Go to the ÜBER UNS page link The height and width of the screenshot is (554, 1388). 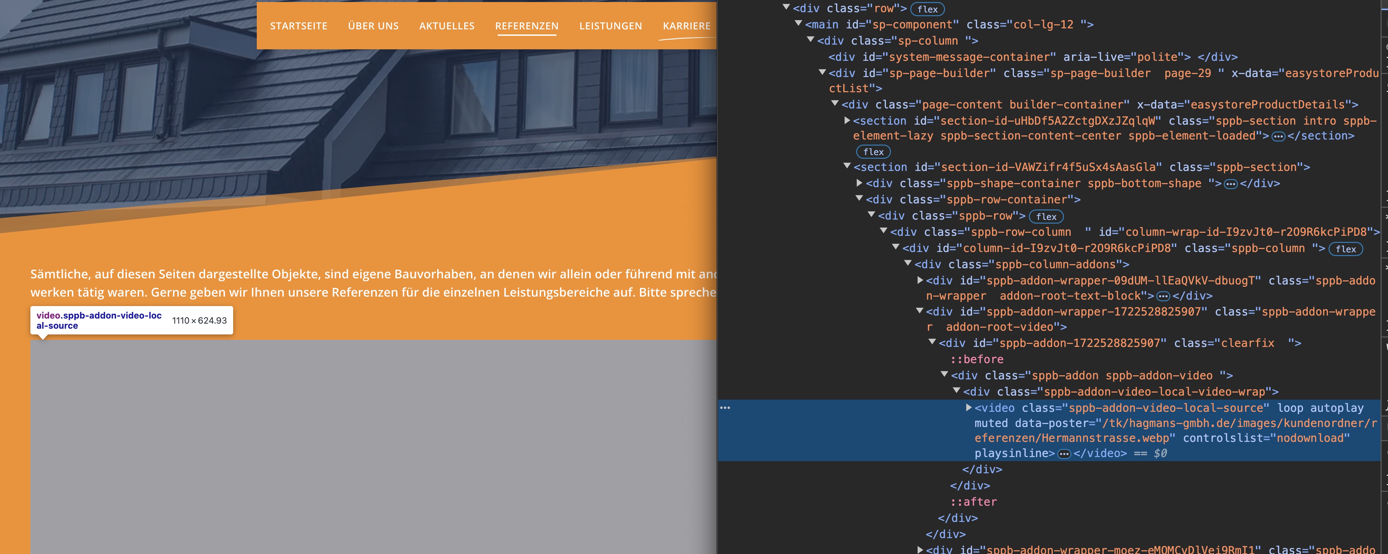coord(373,26)
